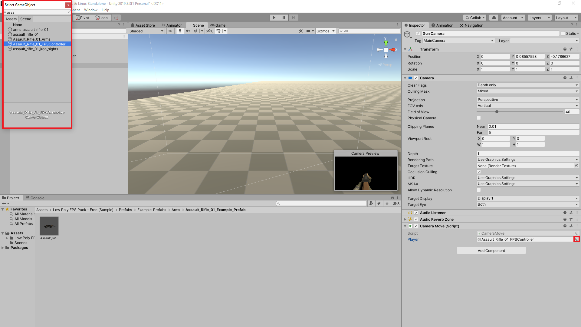Switch to the Game tab

click(x=220, y=25)
